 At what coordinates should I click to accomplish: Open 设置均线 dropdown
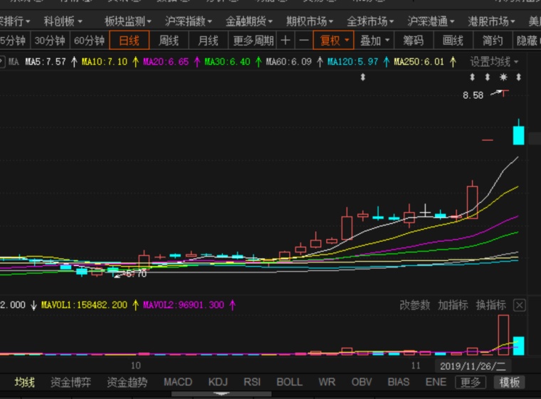494,62
